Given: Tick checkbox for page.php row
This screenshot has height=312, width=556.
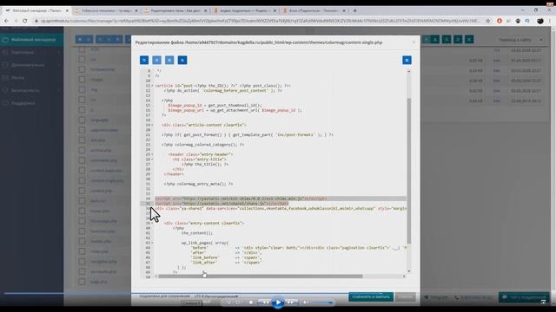Looking at the screenshot, I should 82,282.
